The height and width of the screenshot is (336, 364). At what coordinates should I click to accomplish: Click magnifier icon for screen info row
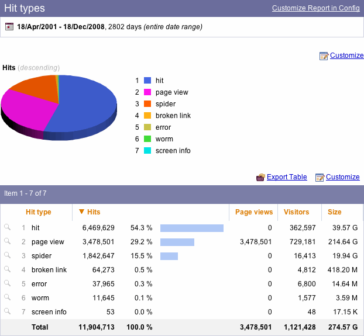(x=7, y=311)
